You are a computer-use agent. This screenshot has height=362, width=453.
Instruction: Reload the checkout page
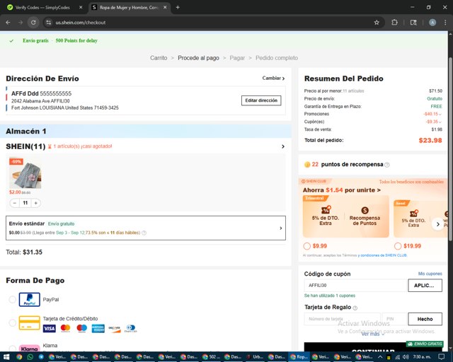[x=33, y=23]
